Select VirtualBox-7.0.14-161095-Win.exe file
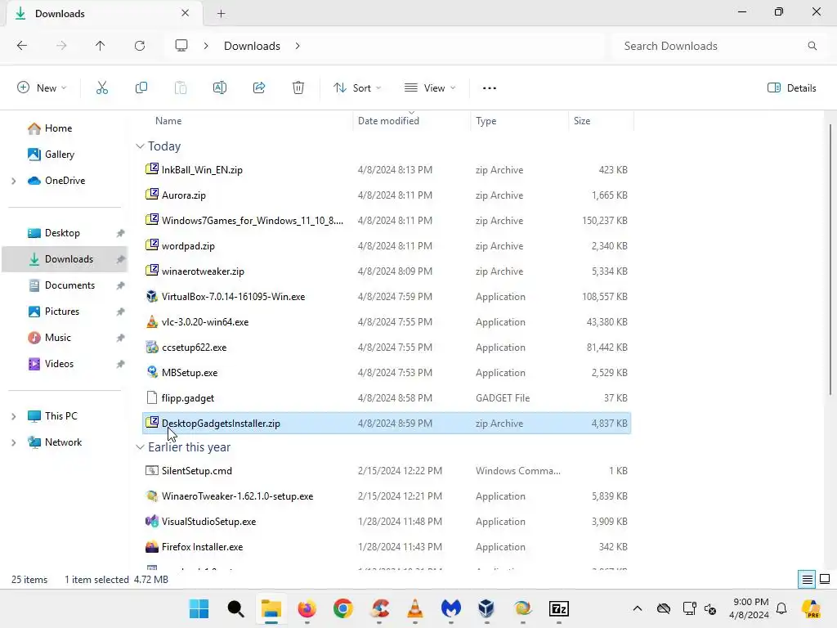 click(387, 297)
